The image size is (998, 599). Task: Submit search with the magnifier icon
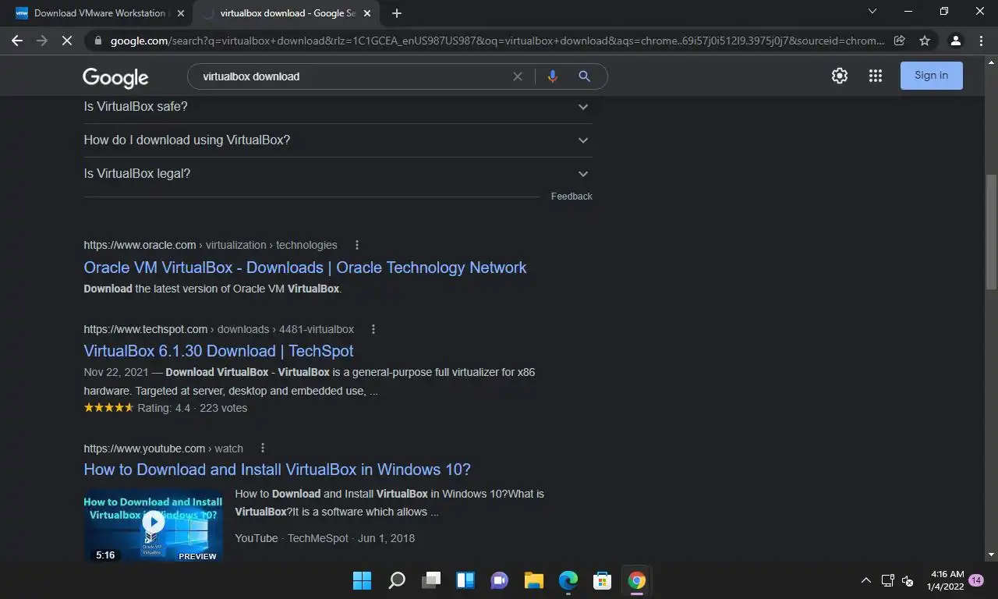(x=584, y=76)
